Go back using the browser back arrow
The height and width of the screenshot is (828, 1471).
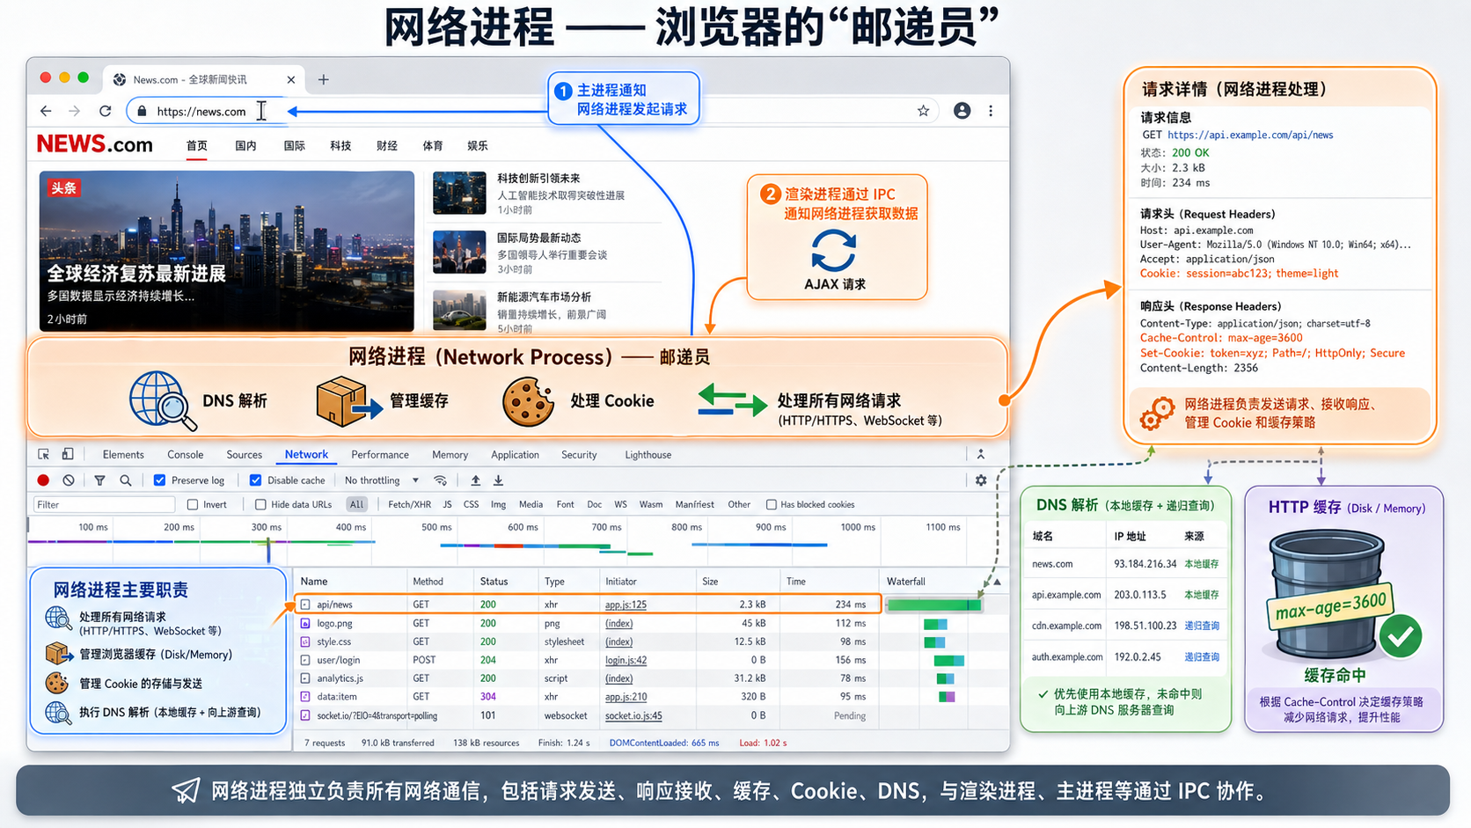click(46, 111)
